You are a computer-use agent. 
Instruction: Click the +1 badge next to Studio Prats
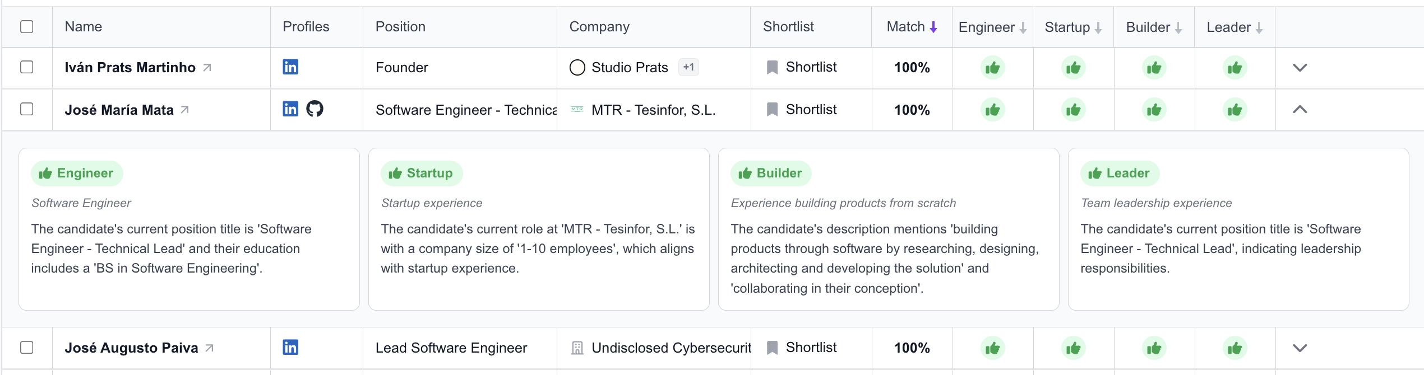690,67
